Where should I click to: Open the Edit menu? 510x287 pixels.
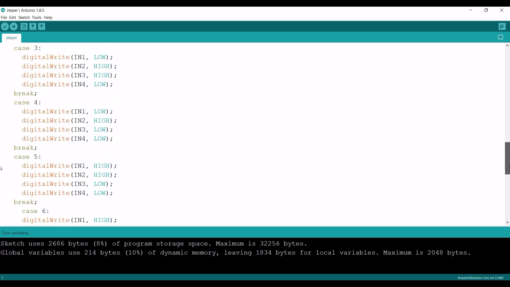[12, 18]
